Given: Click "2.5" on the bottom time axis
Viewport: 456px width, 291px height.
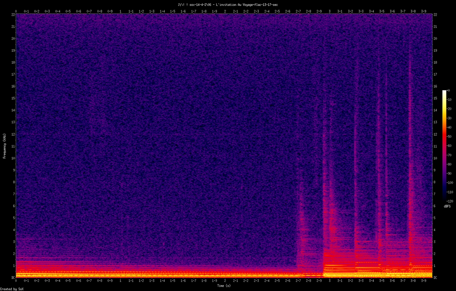Looking at the screenshot, I should point(277,281).
